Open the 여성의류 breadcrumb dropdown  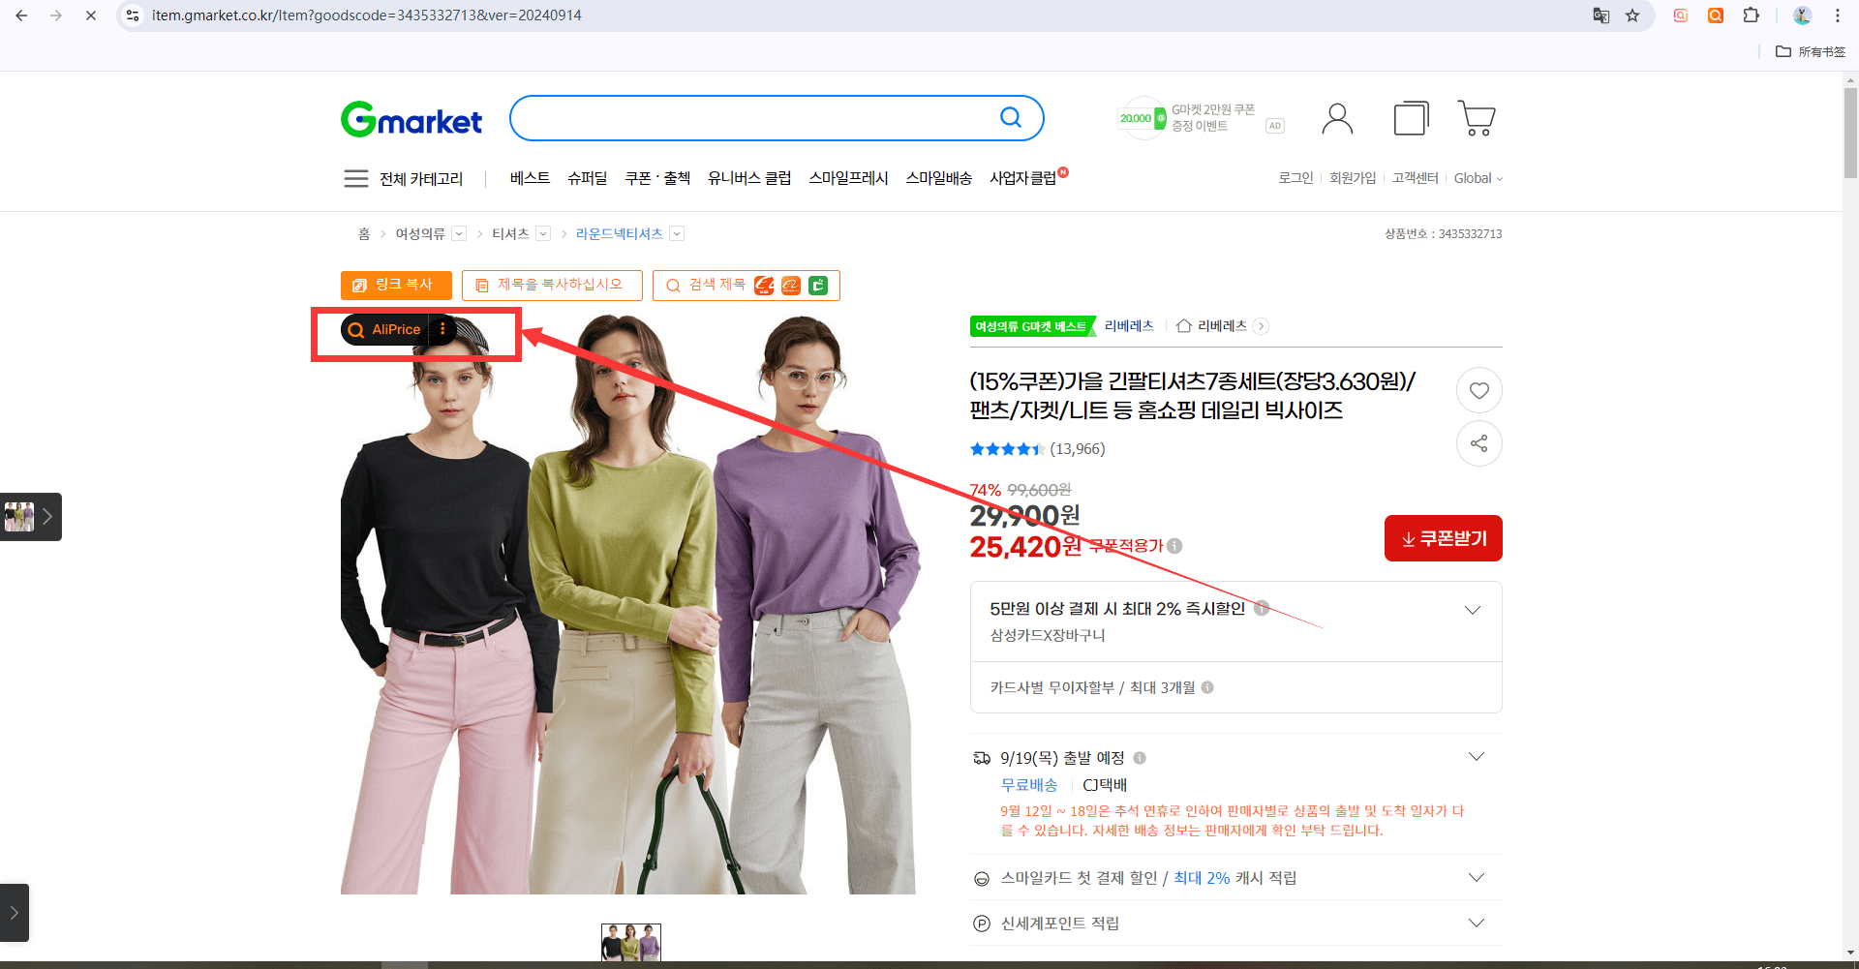459,233
